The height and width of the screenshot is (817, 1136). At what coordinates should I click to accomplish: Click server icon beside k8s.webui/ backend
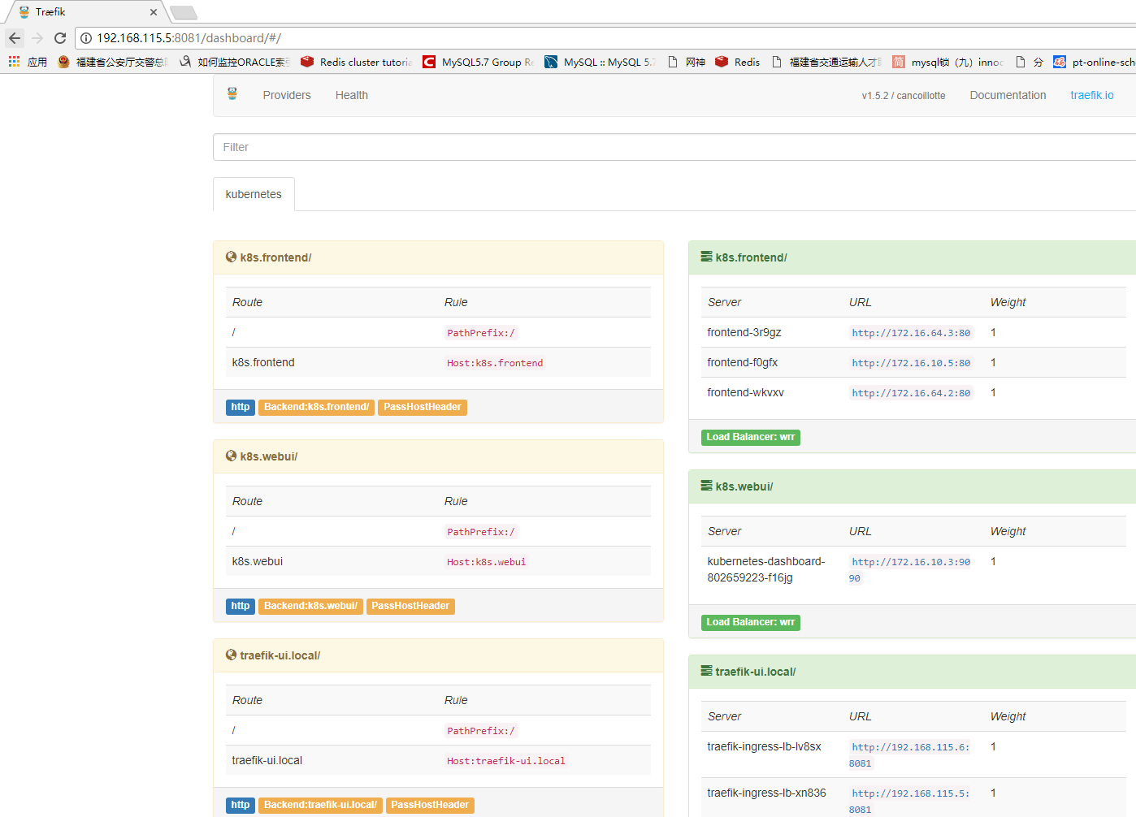coord(706,486)
